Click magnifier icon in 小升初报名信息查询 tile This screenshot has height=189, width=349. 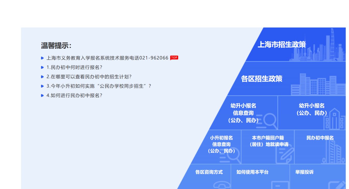click(x=230, y=155)
